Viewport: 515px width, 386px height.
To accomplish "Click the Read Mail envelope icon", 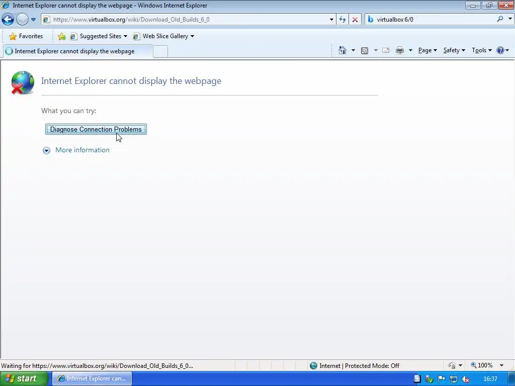I will click(x=386, y=50).
